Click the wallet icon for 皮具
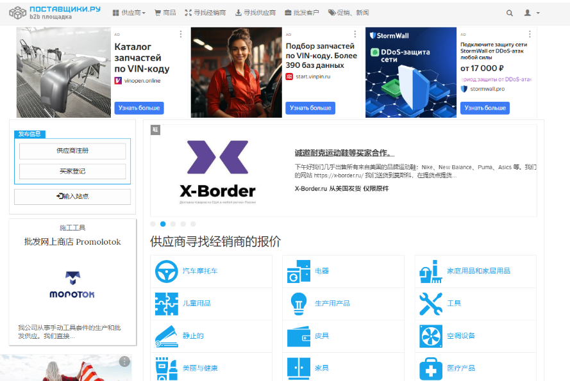The height and width of the screenshot is (381, 570). (x=299, y=336)
